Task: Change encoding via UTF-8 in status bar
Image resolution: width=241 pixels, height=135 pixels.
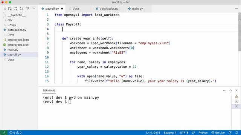Action: (184, 132)
